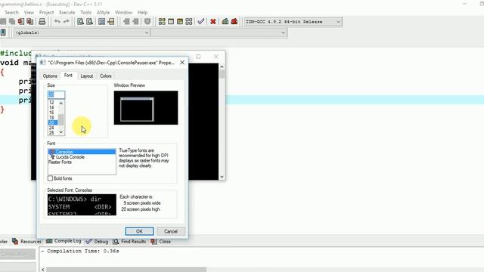Viewport: 484px width, 272px height.
Task: Click the Profile Analysis toolbar icon
Action: pyautogui.click(x=225, y=21)
